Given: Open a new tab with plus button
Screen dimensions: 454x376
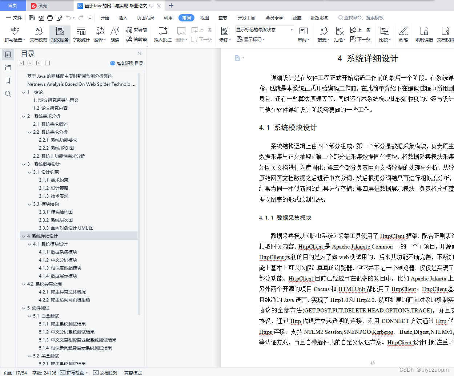Looking at the screenshot, I should [171, 5].
